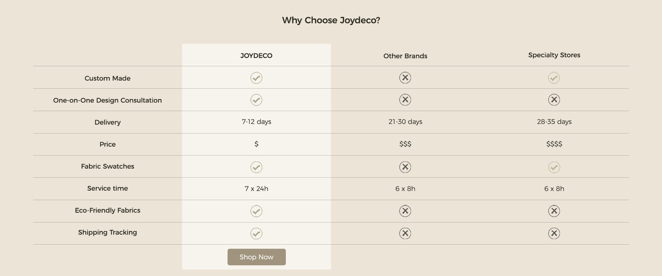Click the Other Brands column header

pos(405,56)
